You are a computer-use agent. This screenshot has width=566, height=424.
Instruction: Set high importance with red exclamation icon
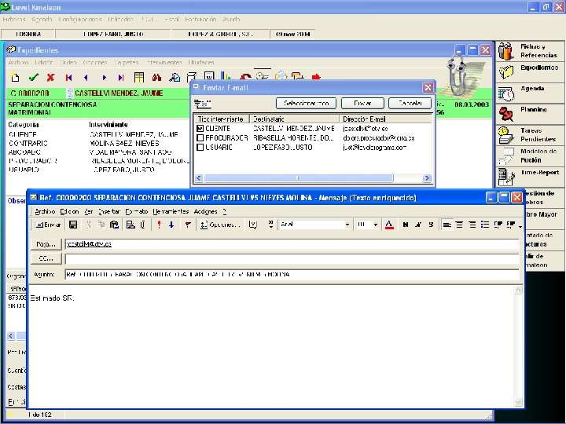(159, 225)
